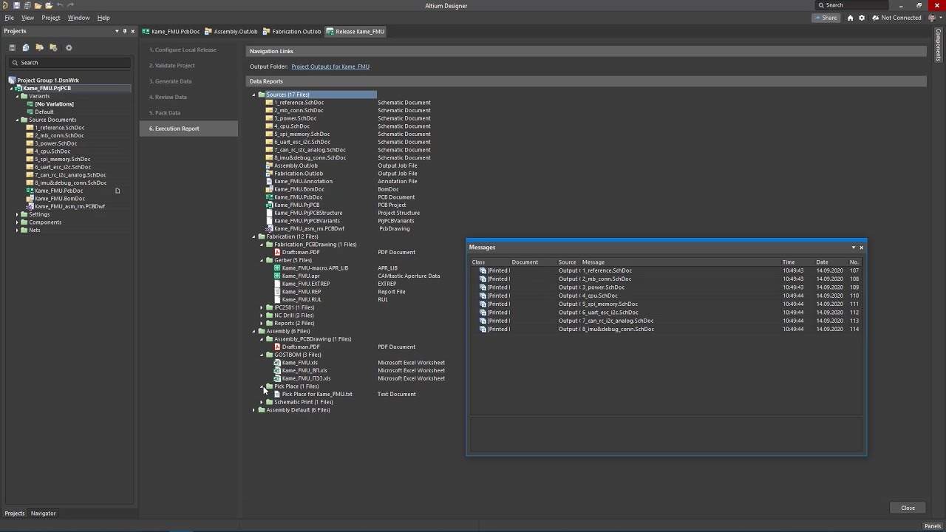The width and height of the screenshot is (946, 532).
Task: Expand the NC Drill (3 Files) folder
Action: [262, 316]
